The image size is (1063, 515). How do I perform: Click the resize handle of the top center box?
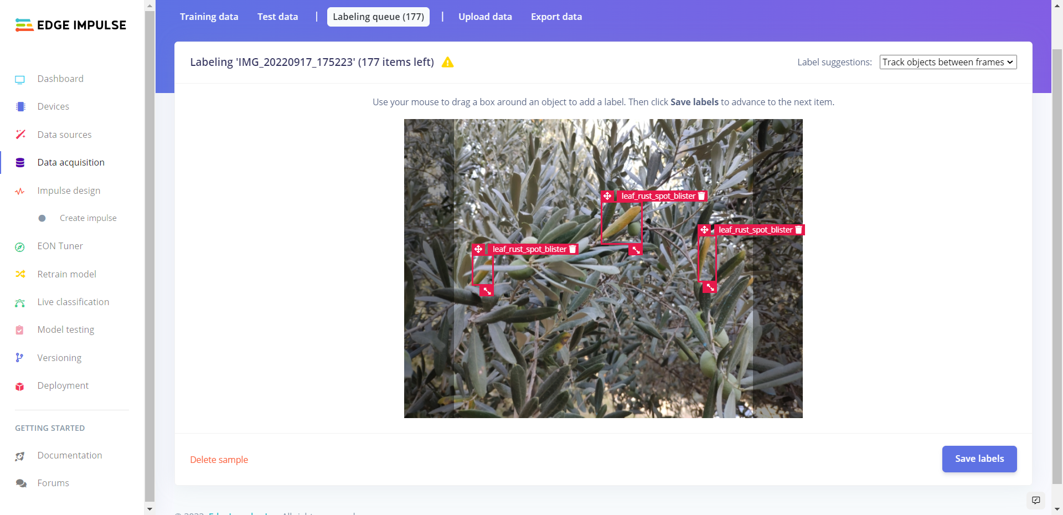click(x=636, y=250)
